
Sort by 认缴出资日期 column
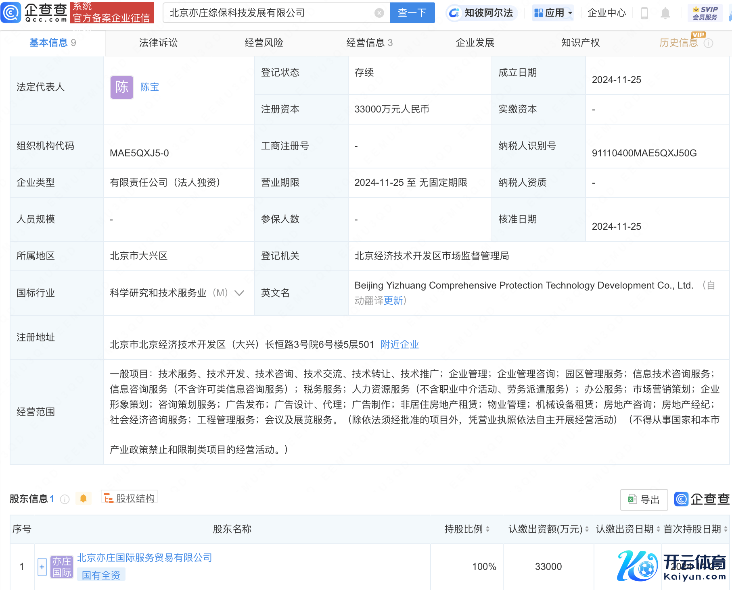(x=658, y=529)
